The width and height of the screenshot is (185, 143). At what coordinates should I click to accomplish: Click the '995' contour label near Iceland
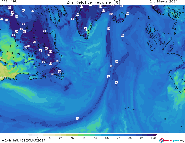click(x=111, y=14)
